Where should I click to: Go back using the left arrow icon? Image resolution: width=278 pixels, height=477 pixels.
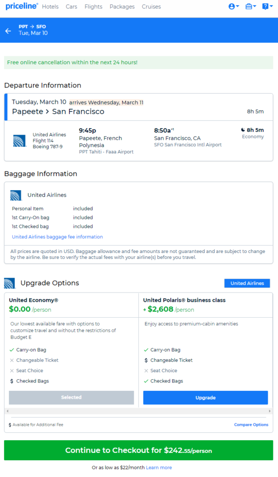[8, 31]
